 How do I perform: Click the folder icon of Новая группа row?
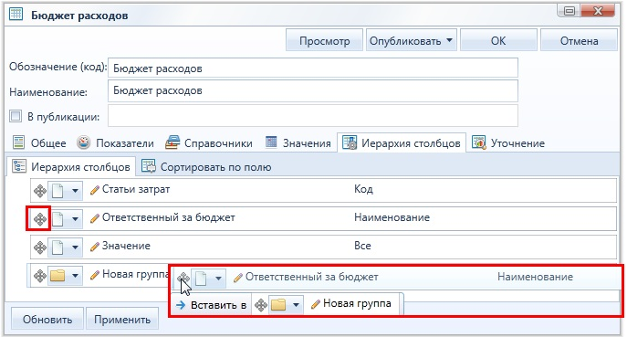point(57,276)
